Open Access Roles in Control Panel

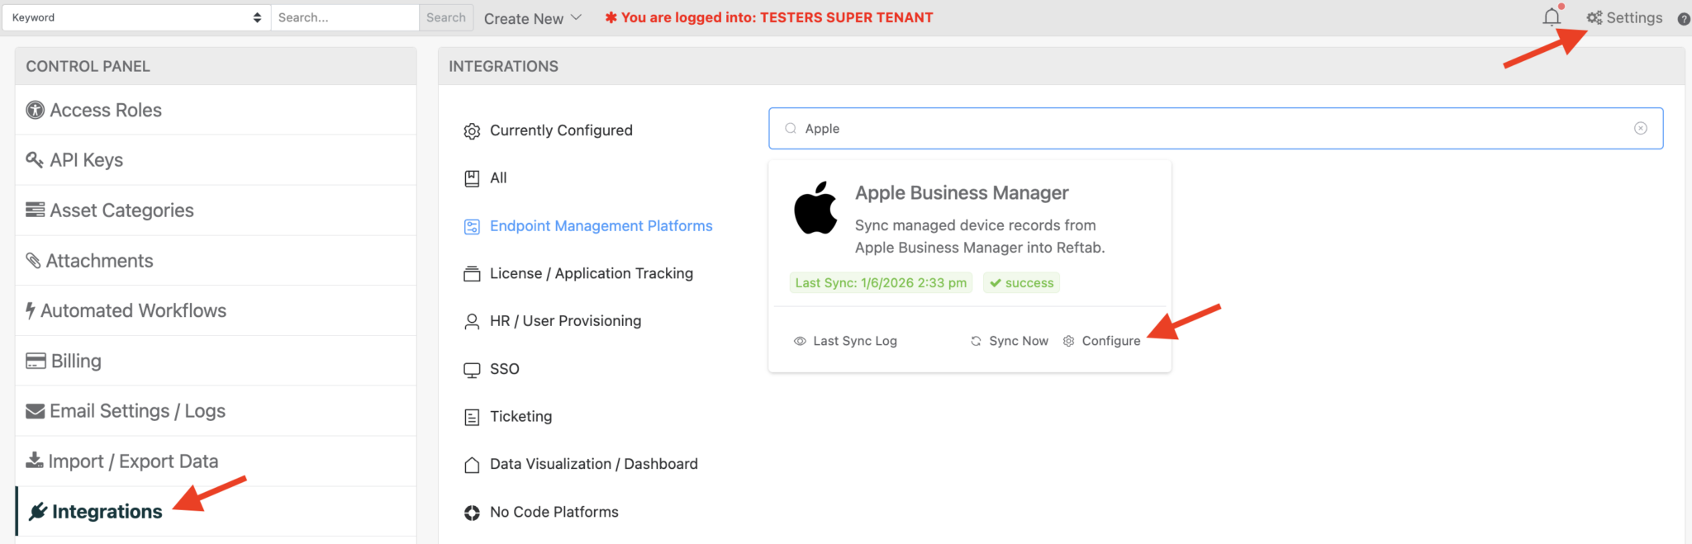click(x=216, y=110)
